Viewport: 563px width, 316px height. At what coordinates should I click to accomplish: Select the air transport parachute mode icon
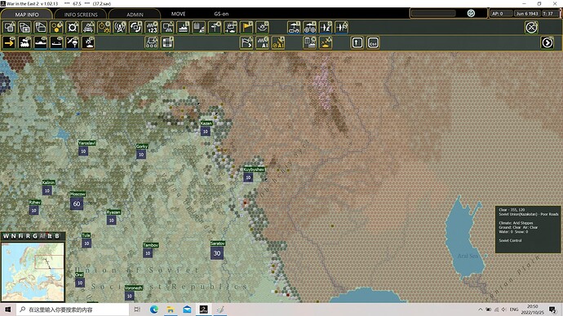(72, 42)
